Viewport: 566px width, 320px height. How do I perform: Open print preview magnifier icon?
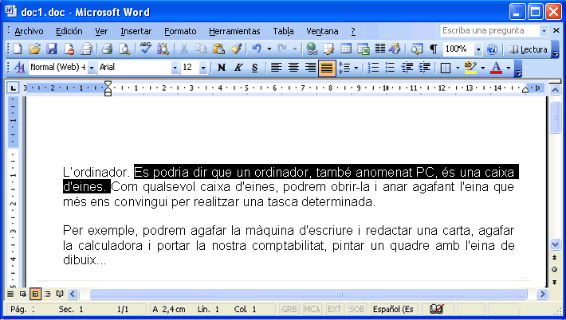click(124, 49)
